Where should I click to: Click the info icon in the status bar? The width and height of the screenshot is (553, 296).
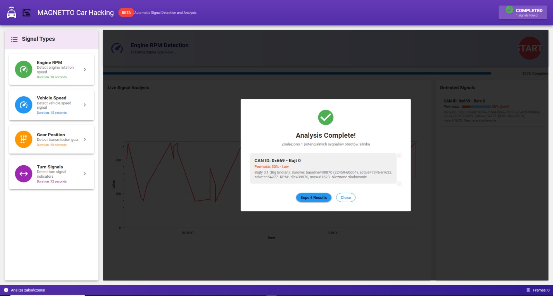6,290
